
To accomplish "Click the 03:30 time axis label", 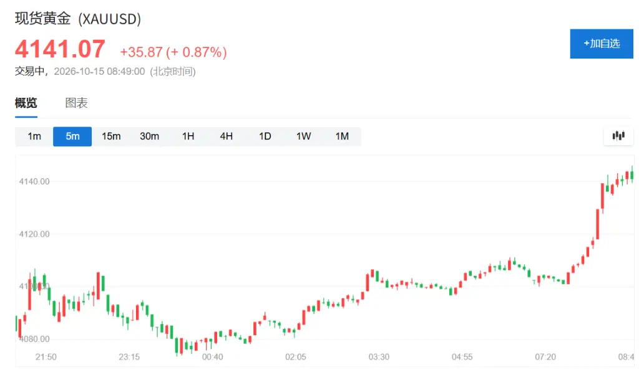I will point(379,357).
